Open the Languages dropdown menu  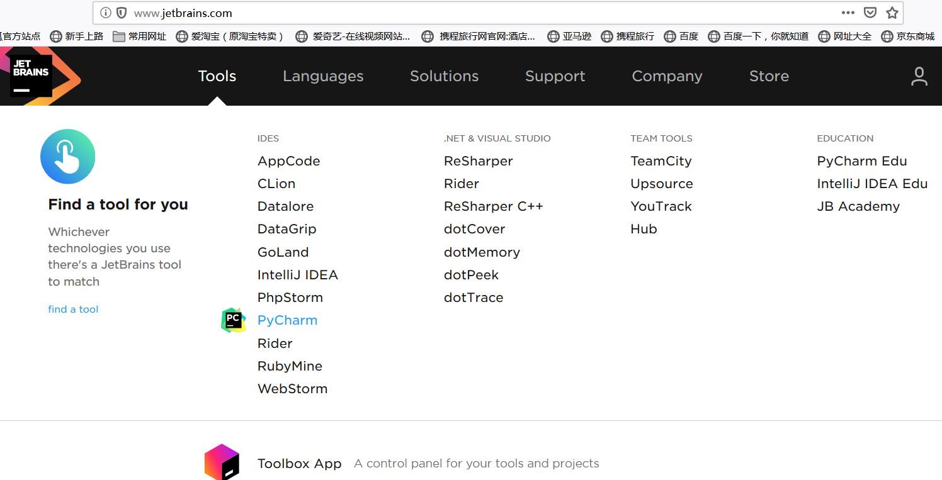point(323,76)
